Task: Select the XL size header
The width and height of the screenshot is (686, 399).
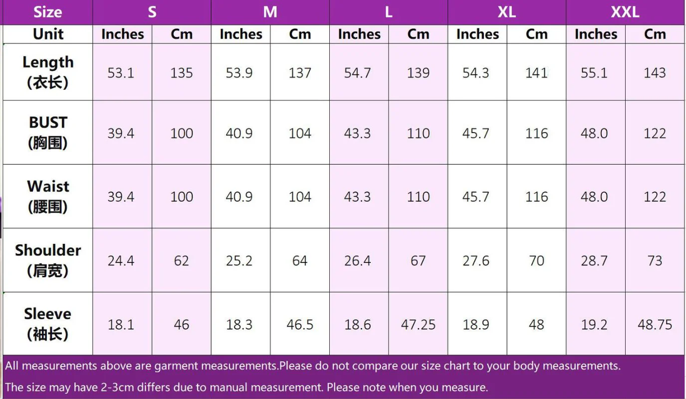Action: (506, 12)
